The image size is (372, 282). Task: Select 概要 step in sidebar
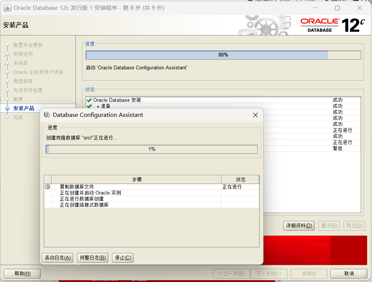tap(18, 99)
